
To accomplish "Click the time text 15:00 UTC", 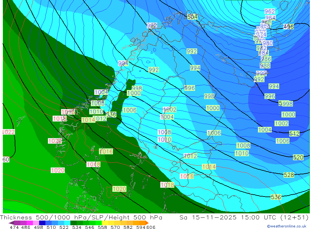I will pos(259,217).
